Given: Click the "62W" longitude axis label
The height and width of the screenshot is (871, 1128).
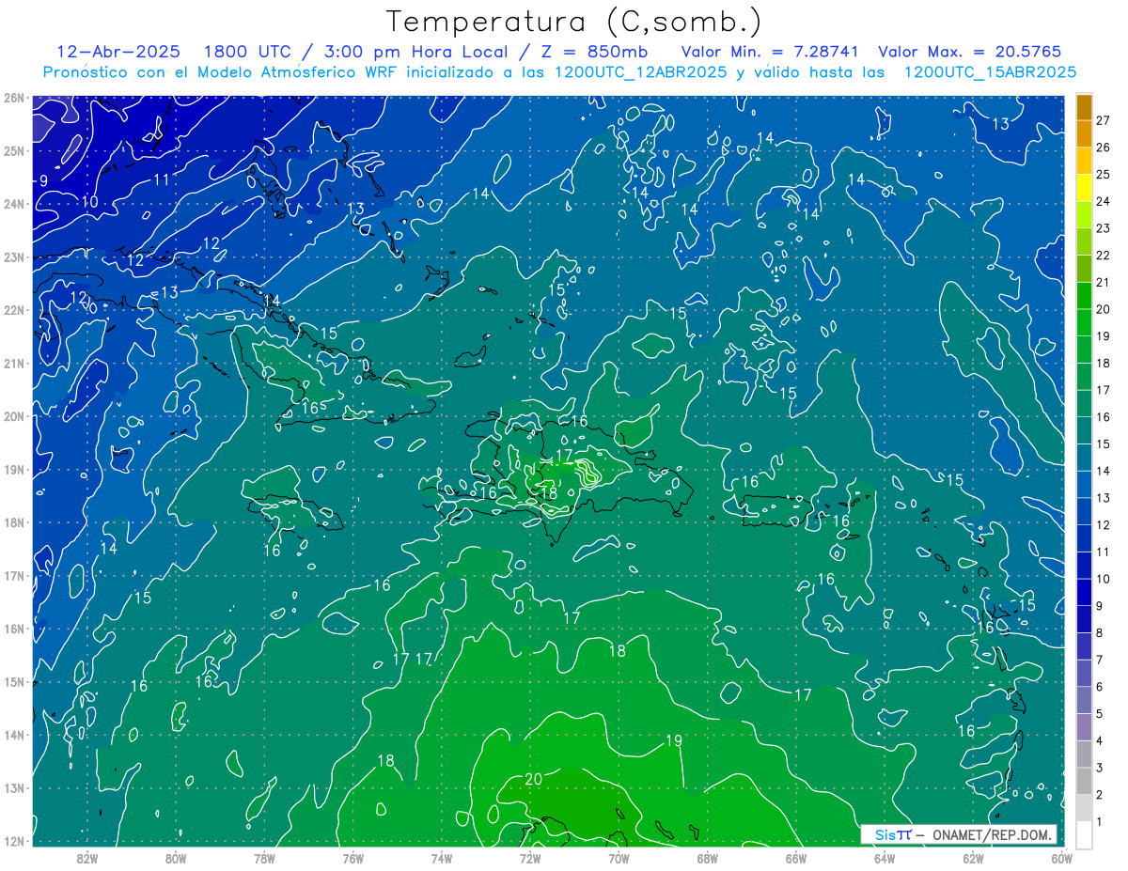Looking at the screenshot, I should point(973,858).
